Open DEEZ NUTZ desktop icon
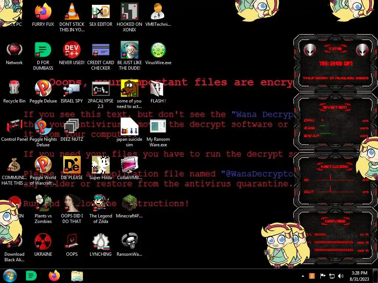The image size is (378, 283). [x=72, y=126]
